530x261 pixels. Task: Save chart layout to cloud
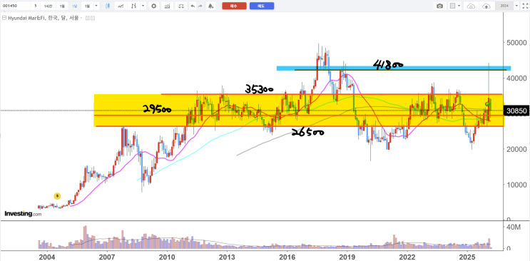point(486,6)
